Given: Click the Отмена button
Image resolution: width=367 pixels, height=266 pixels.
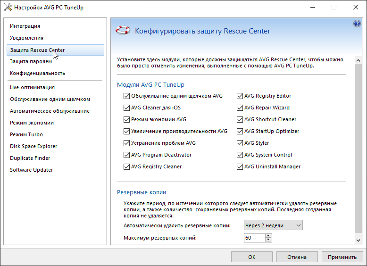Looking at the screenshot, I should click(x=297, y=257).
